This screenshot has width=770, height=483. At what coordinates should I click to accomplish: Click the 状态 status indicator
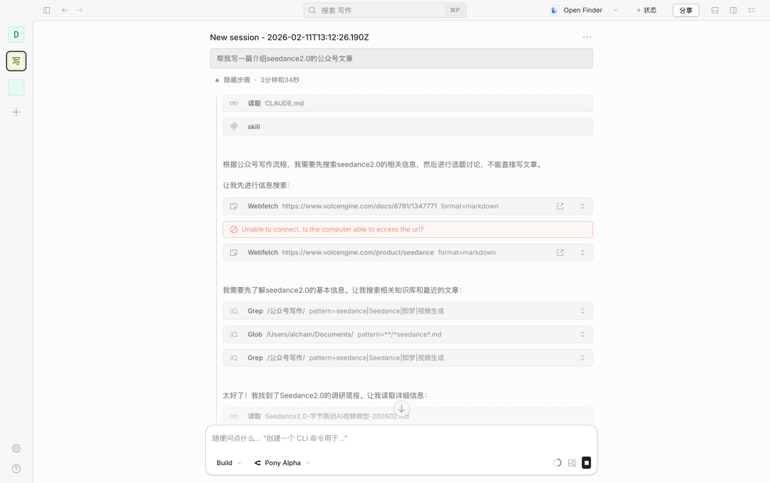tap(647, 10)
